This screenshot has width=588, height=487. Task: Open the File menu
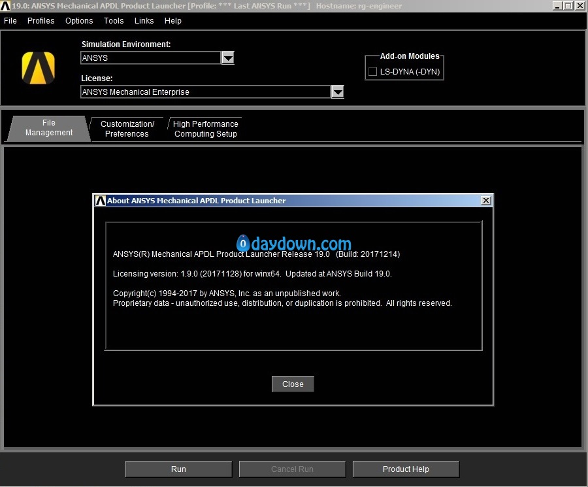[10, 21]
